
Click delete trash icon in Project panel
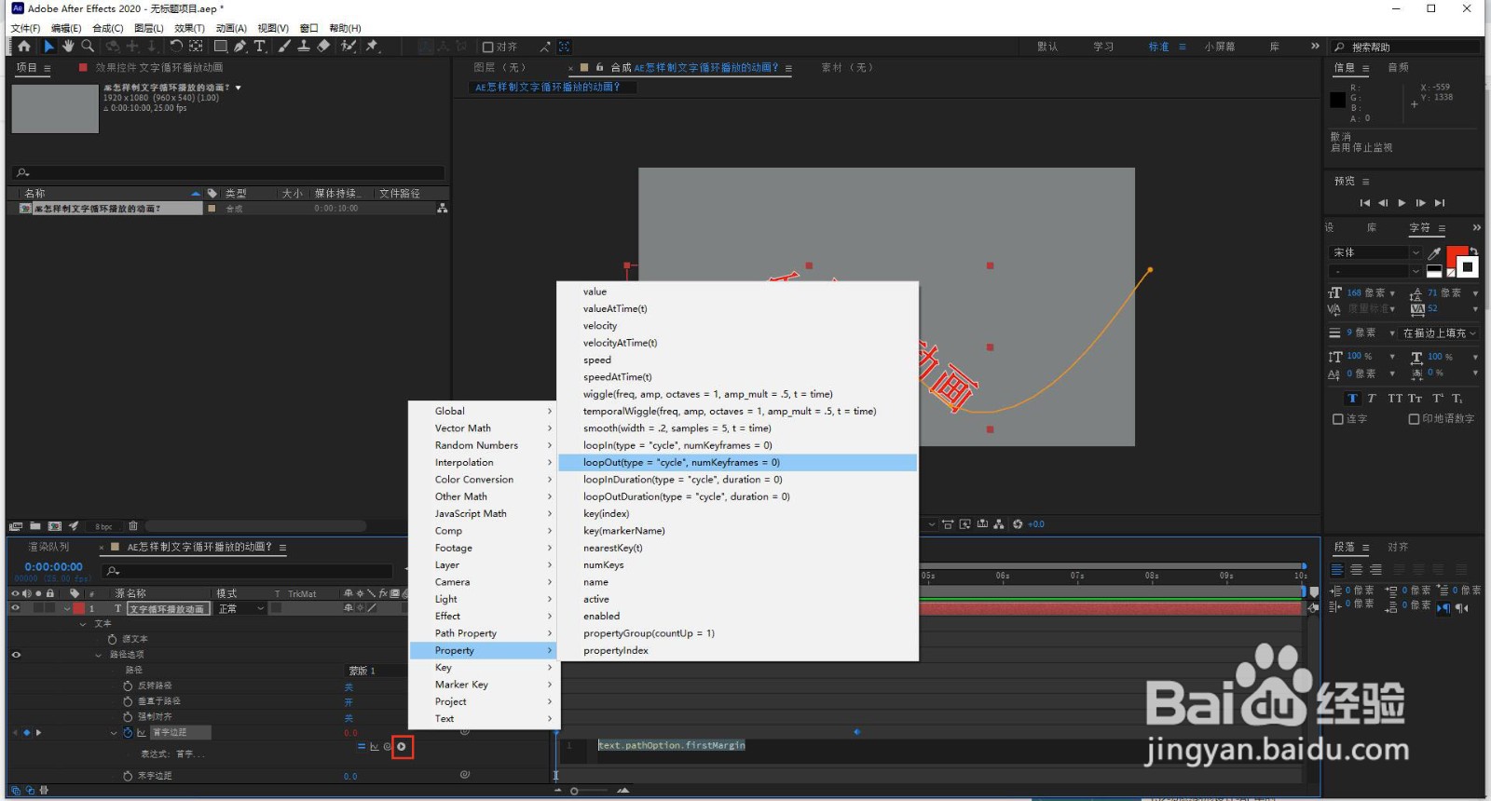133,526
